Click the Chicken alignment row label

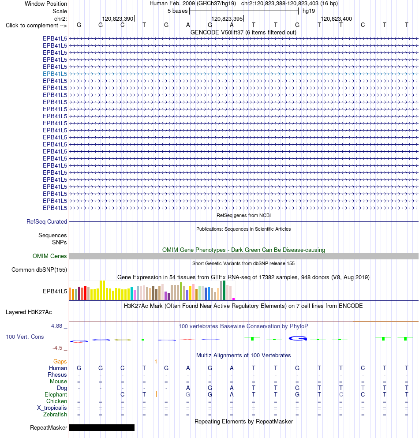(56, 401)
